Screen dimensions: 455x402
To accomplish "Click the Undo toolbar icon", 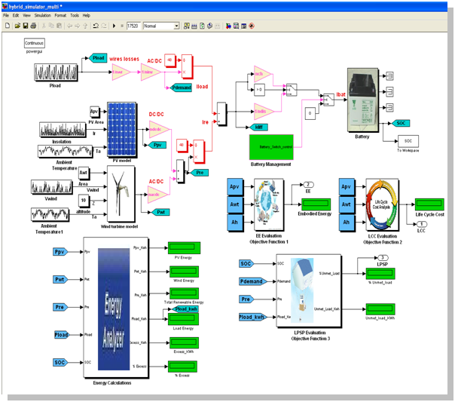I will tap(96, 26).
